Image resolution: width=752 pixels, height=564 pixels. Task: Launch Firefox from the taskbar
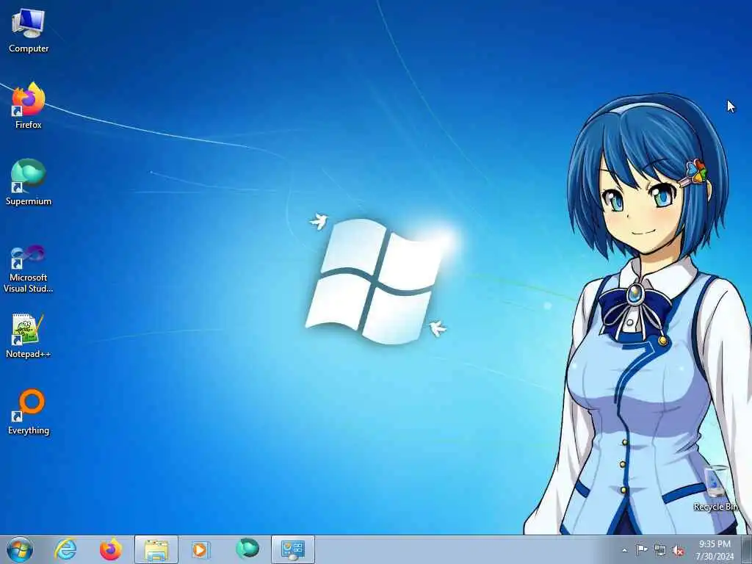coord(110,549)
